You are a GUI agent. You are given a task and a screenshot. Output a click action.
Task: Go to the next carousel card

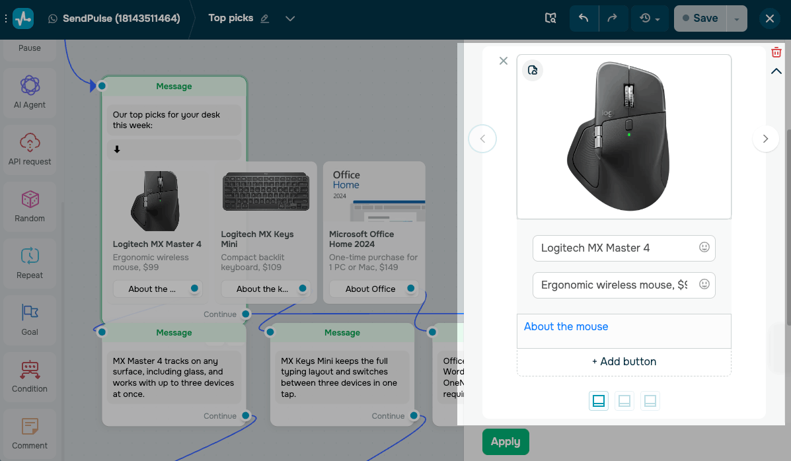tap(765, 139)
